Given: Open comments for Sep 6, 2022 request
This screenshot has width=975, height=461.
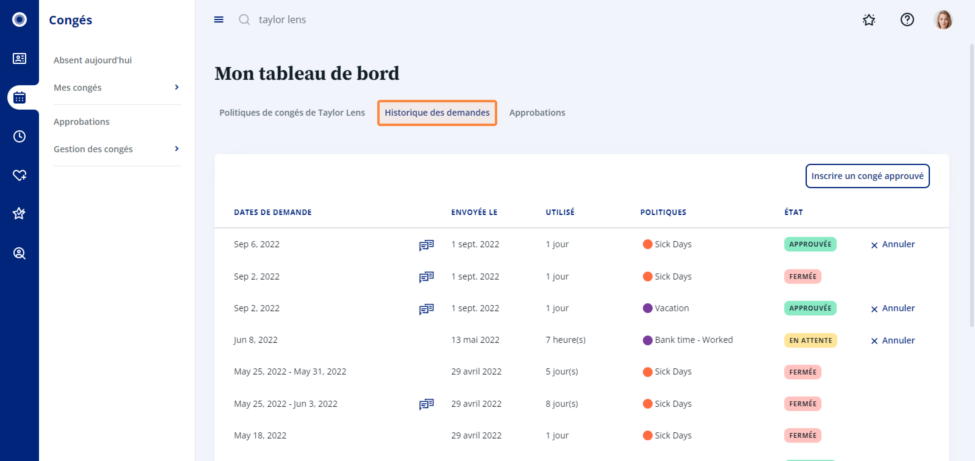Looking at the screenshot, I should pyautogui.click(x=426, y=245).
